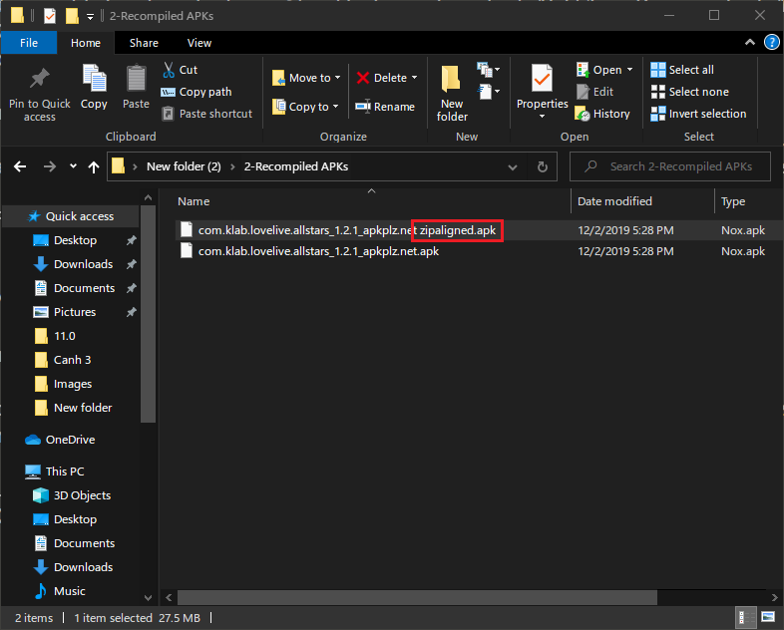This screenshot has width=784, height=630.
Task: Open pinned Downloads under Quick access
Action: 83,264
